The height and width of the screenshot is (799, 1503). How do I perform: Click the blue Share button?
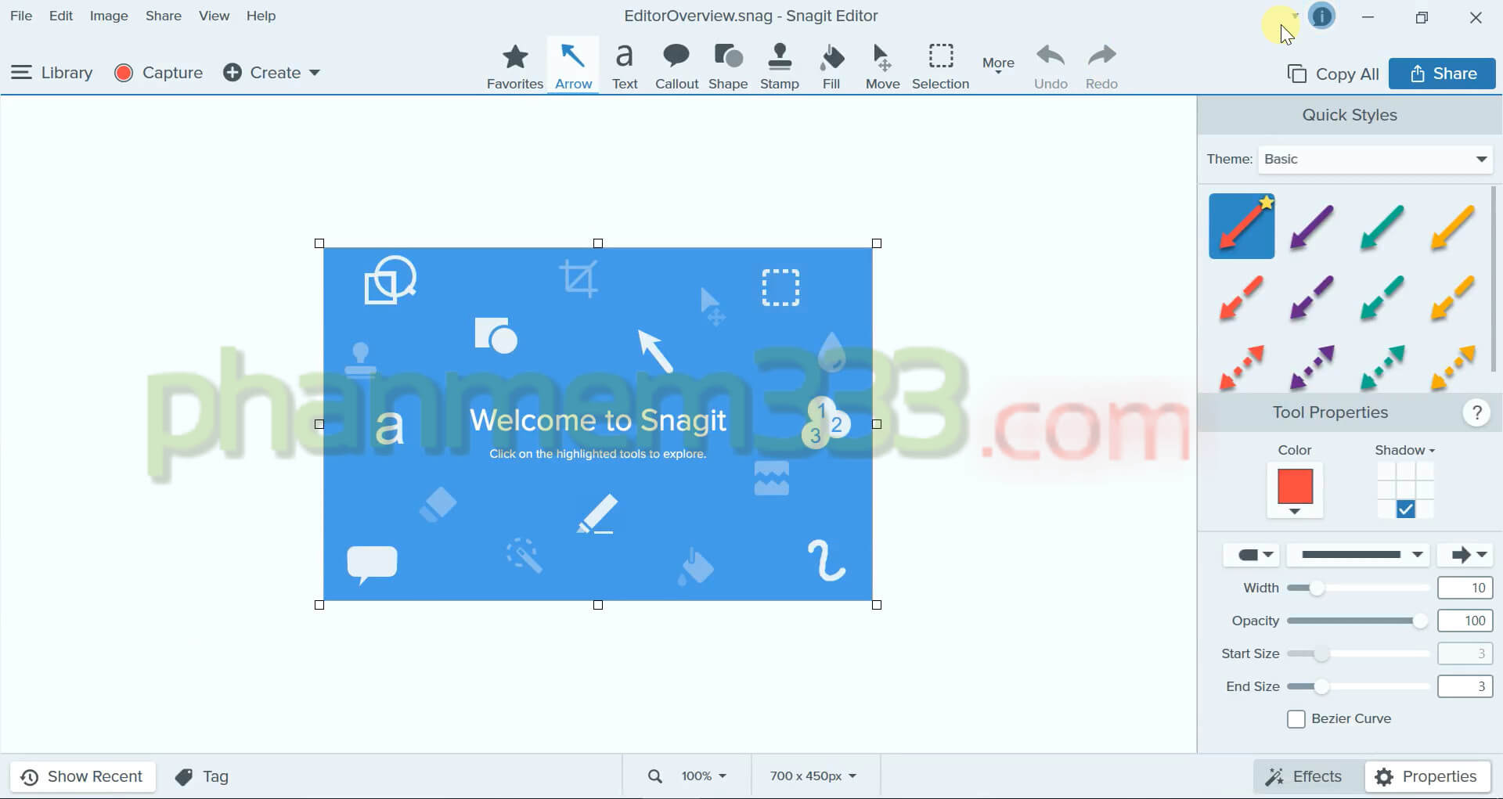point(1442,74)
